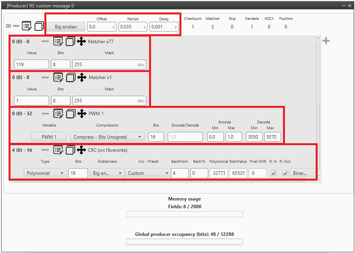
Task: Expand the Crc - Preset Custom dropdown
Action: 147,173
